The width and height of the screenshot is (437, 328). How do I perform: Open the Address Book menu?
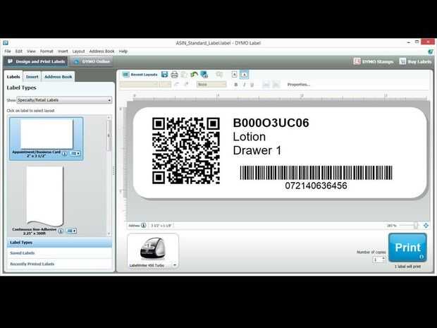[x=101, y=51]
